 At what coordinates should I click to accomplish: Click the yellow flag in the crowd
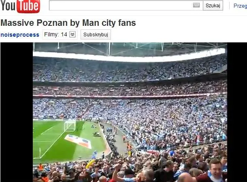click(x=90, y=164)
